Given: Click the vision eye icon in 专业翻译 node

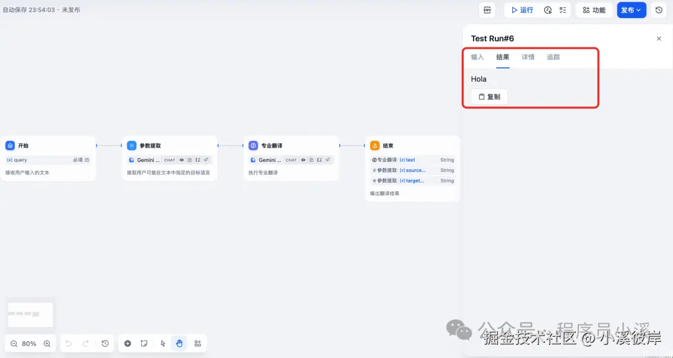Looking at the screenshot, I should (303, 160).
